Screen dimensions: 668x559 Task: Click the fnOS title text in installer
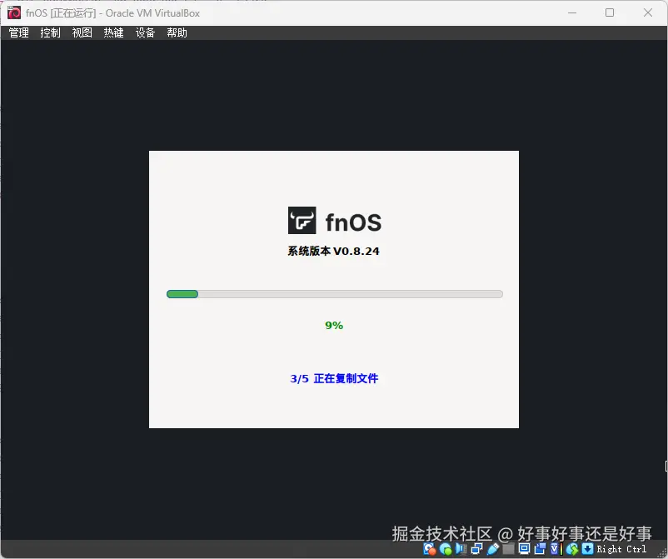(354, 222)
